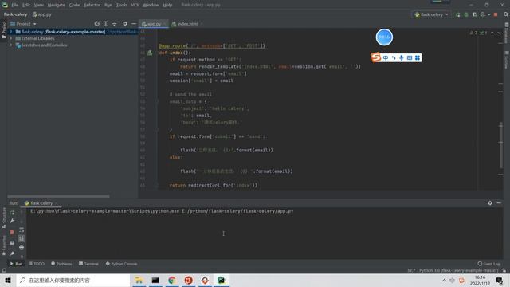The height and width of the screenshot is (287, 510).
Task: Expand all items in Project panel
Action: click(x=106, y=24)
